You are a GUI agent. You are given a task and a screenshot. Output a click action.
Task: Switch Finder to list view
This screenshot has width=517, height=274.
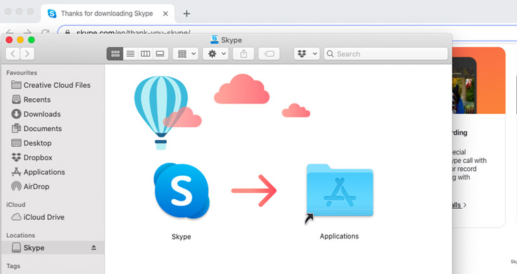click(x=130, y=54)
